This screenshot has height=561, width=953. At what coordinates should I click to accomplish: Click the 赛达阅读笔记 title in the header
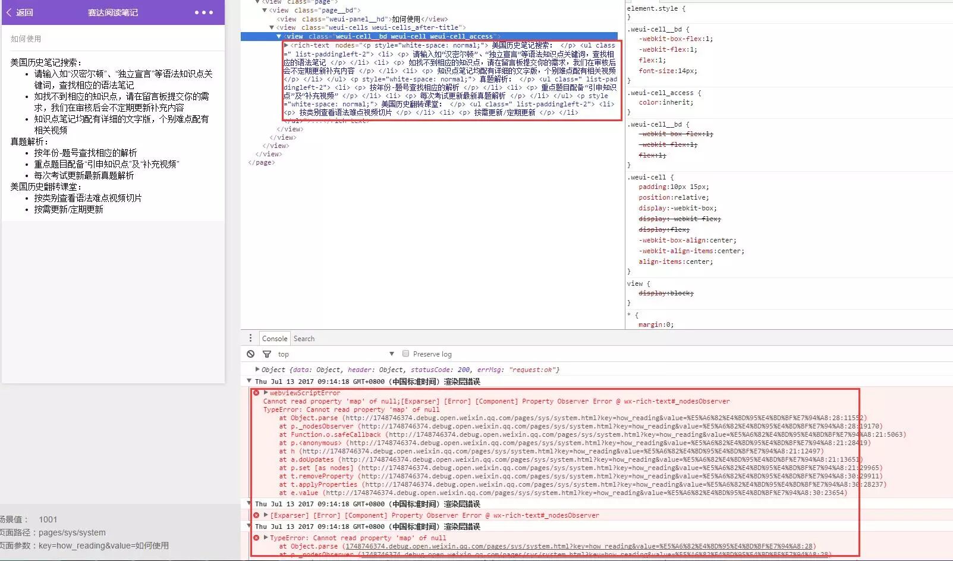tap(113, 12)
